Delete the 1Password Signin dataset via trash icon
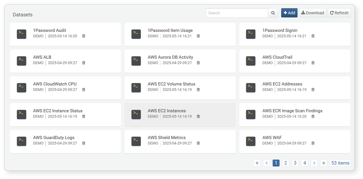Screen dimensions: 363x179 [x=313, y=36]
